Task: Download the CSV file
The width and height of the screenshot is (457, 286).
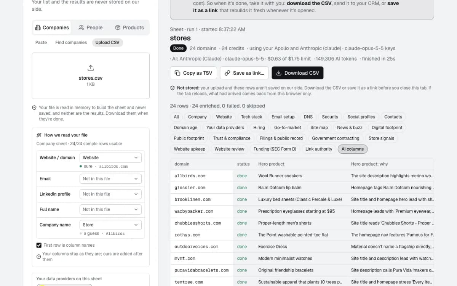Action: pos(297,73)
